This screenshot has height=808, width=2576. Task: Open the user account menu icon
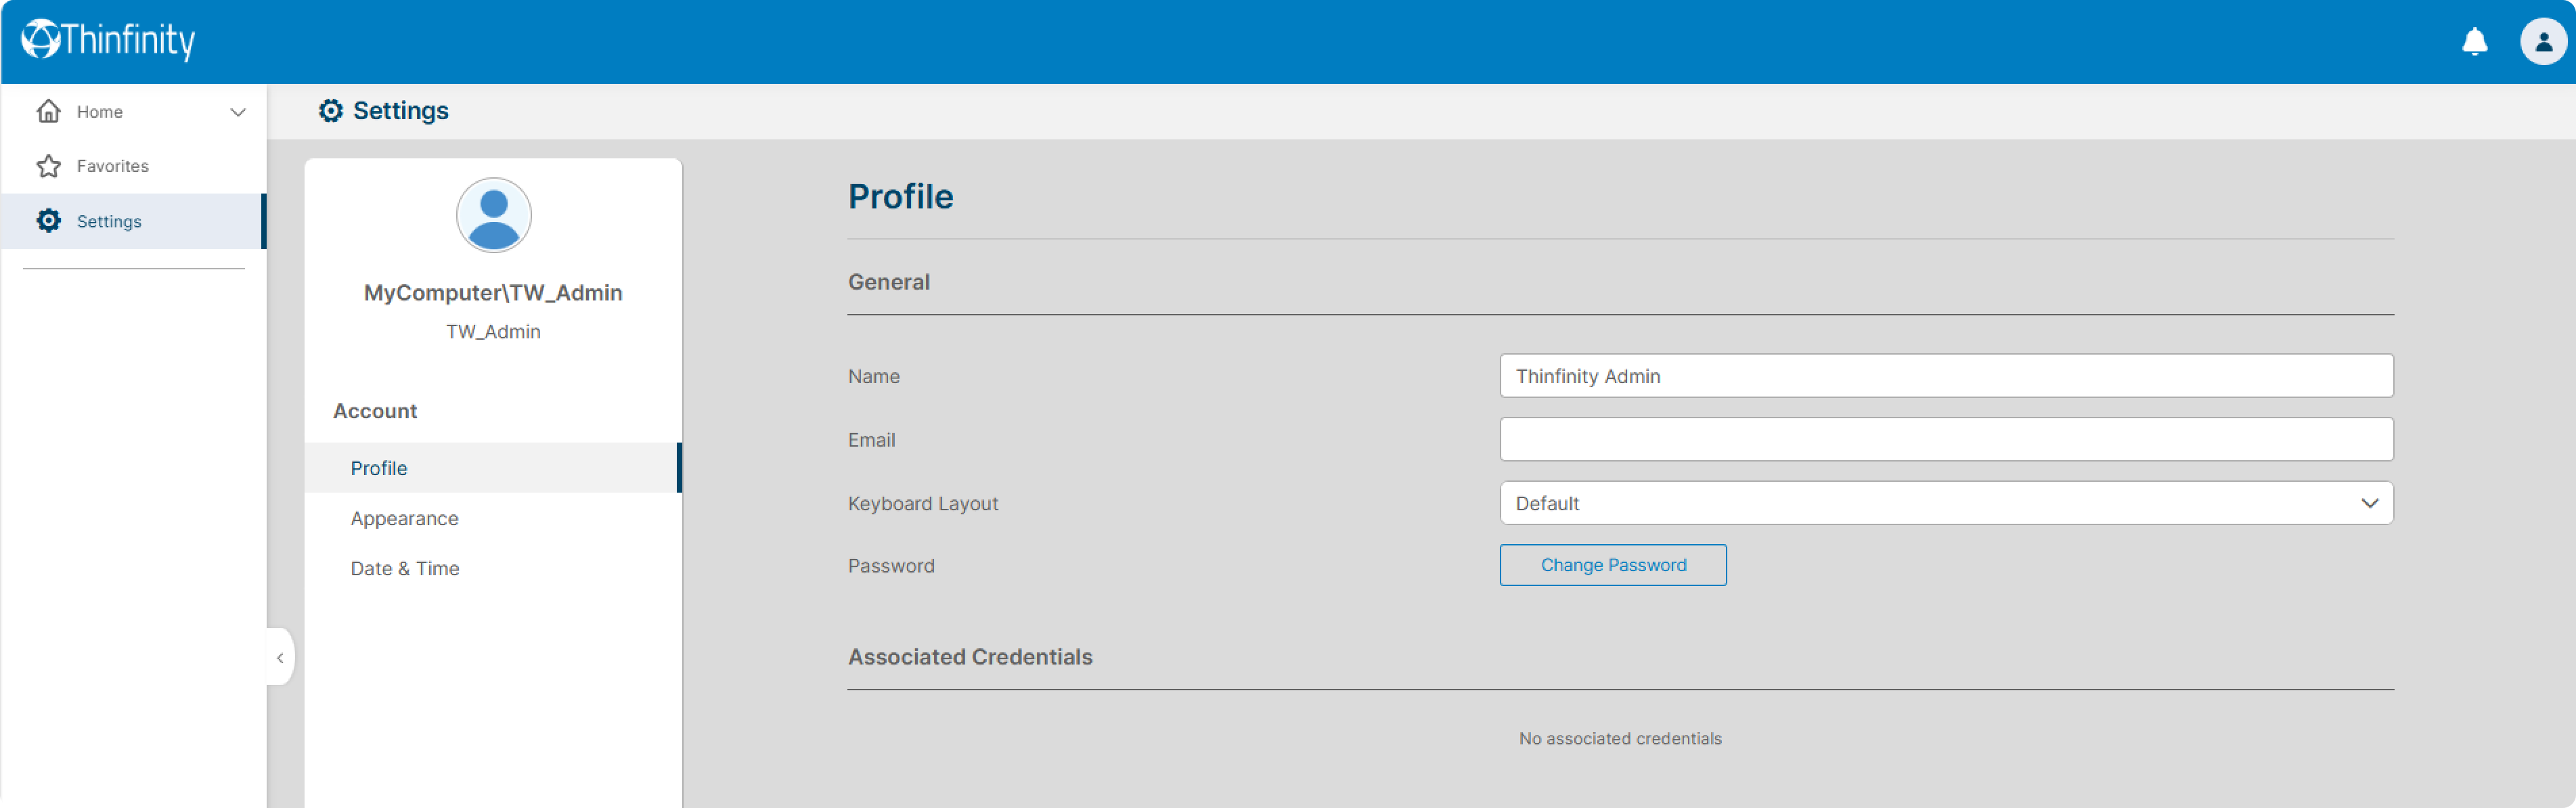[x=2543, y=41]
